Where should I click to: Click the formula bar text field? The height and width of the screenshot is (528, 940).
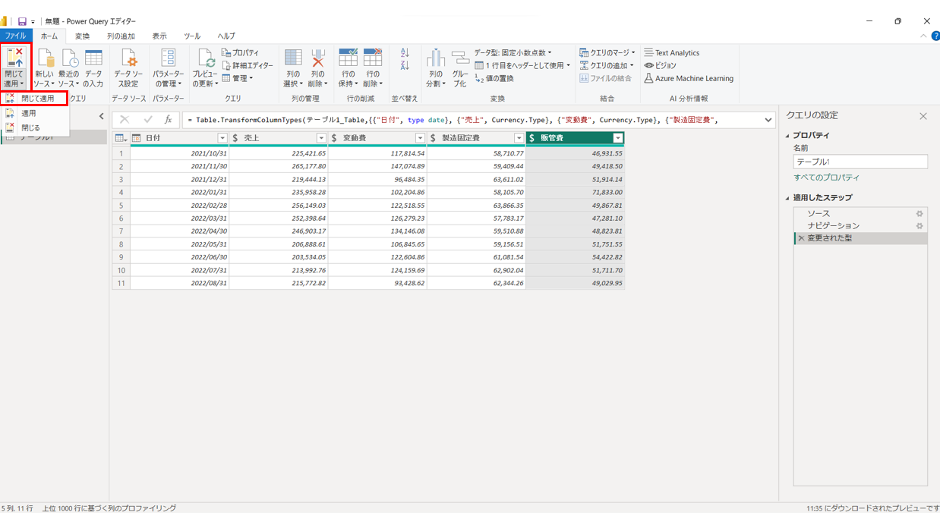(x=471, y=120)
